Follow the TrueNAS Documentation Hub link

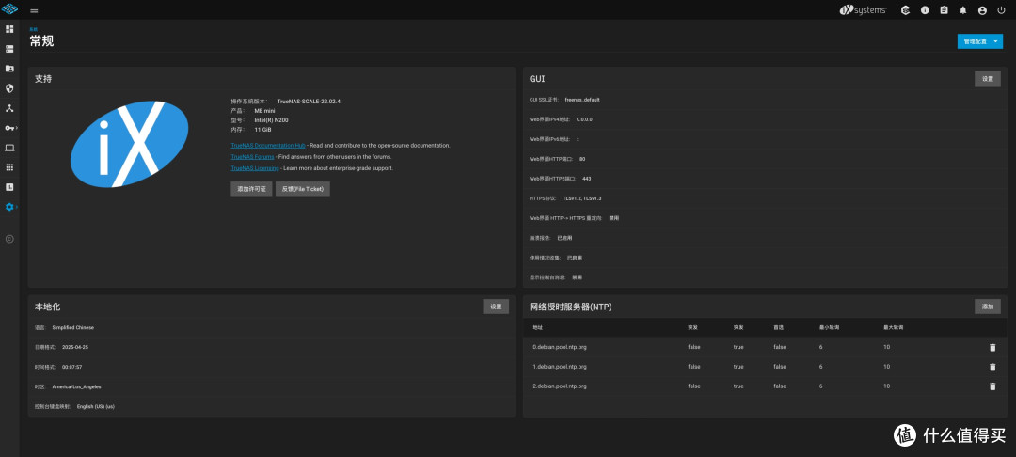pyautogui.click(x=268, y=146)
